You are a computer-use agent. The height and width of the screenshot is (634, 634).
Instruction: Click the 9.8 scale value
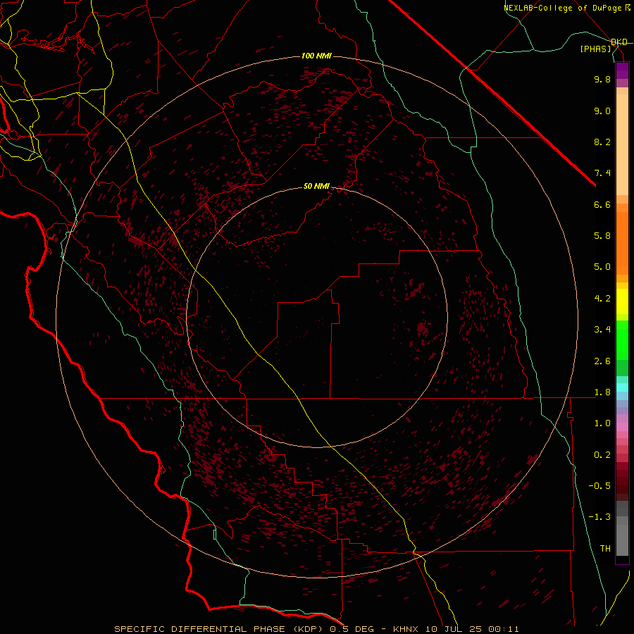point(602,79)
